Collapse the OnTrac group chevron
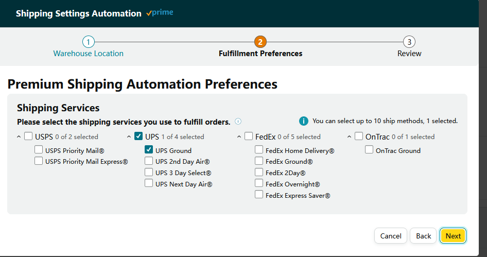 click(x=349, y=136)
